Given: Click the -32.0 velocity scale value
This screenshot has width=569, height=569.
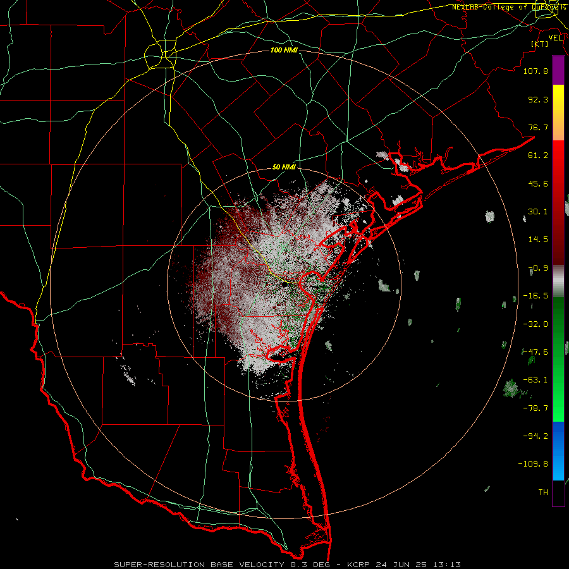Looking at the screenshot, I should 535,324.
